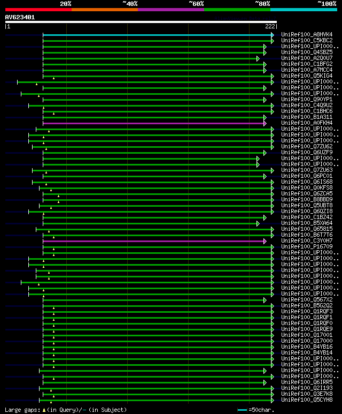This screenshot has height=414, width=342.
Task: Open the UniRef100_B5XA64 label
Action: 307,223
